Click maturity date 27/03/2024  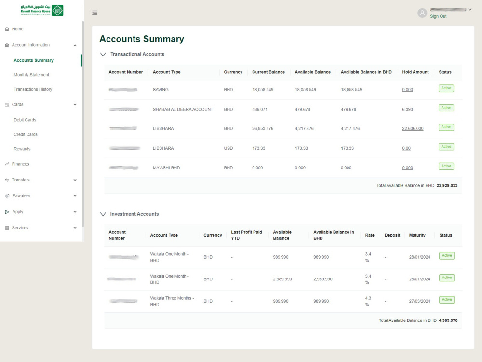click(x=419, y=301)
